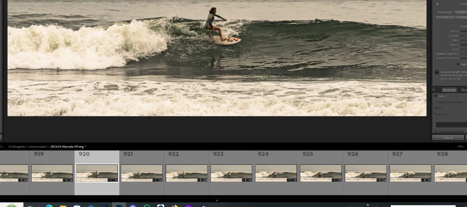Toggle the Visualizar profundidad checkbox
The width and height of the screenshot is (467, 207).
(436, 131)
